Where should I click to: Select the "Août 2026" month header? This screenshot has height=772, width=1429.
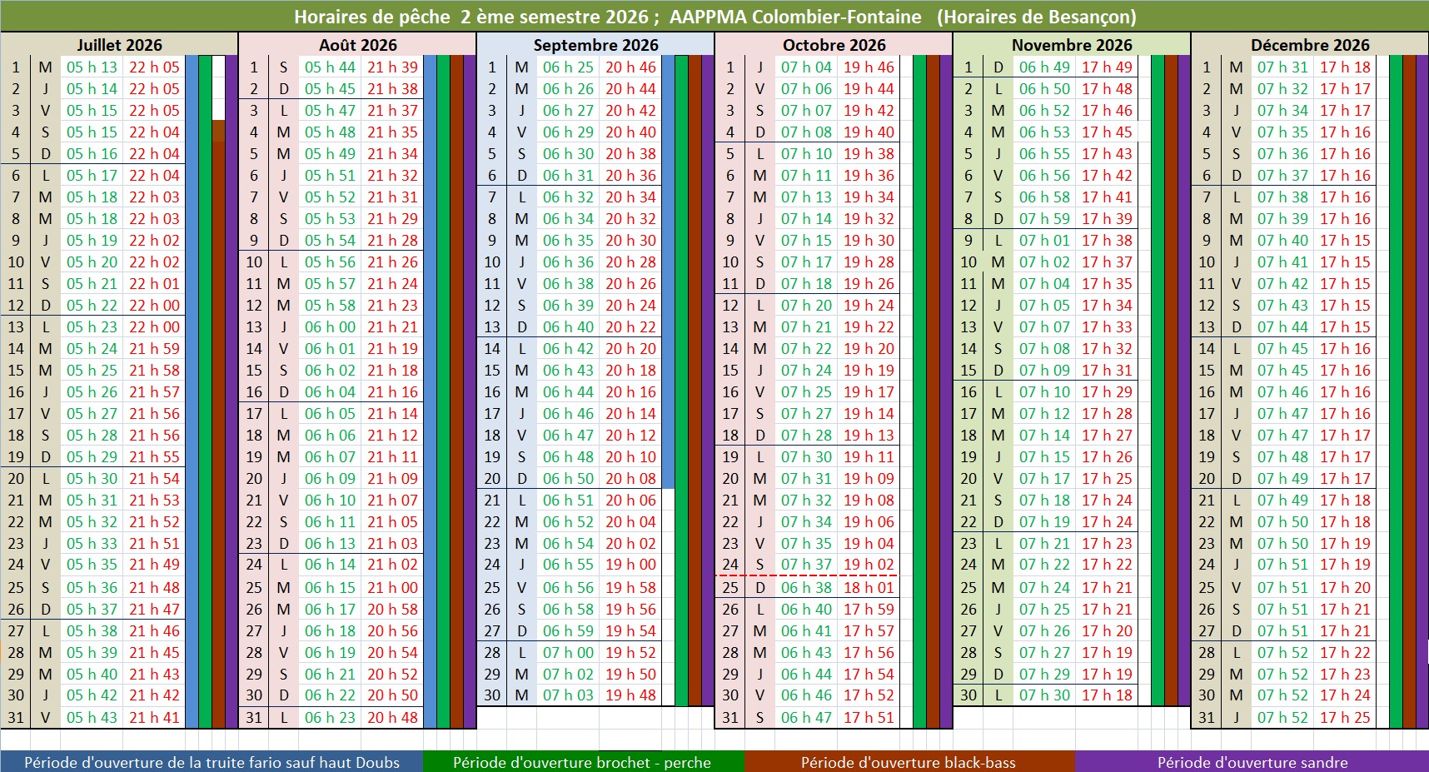pos(357,45)
